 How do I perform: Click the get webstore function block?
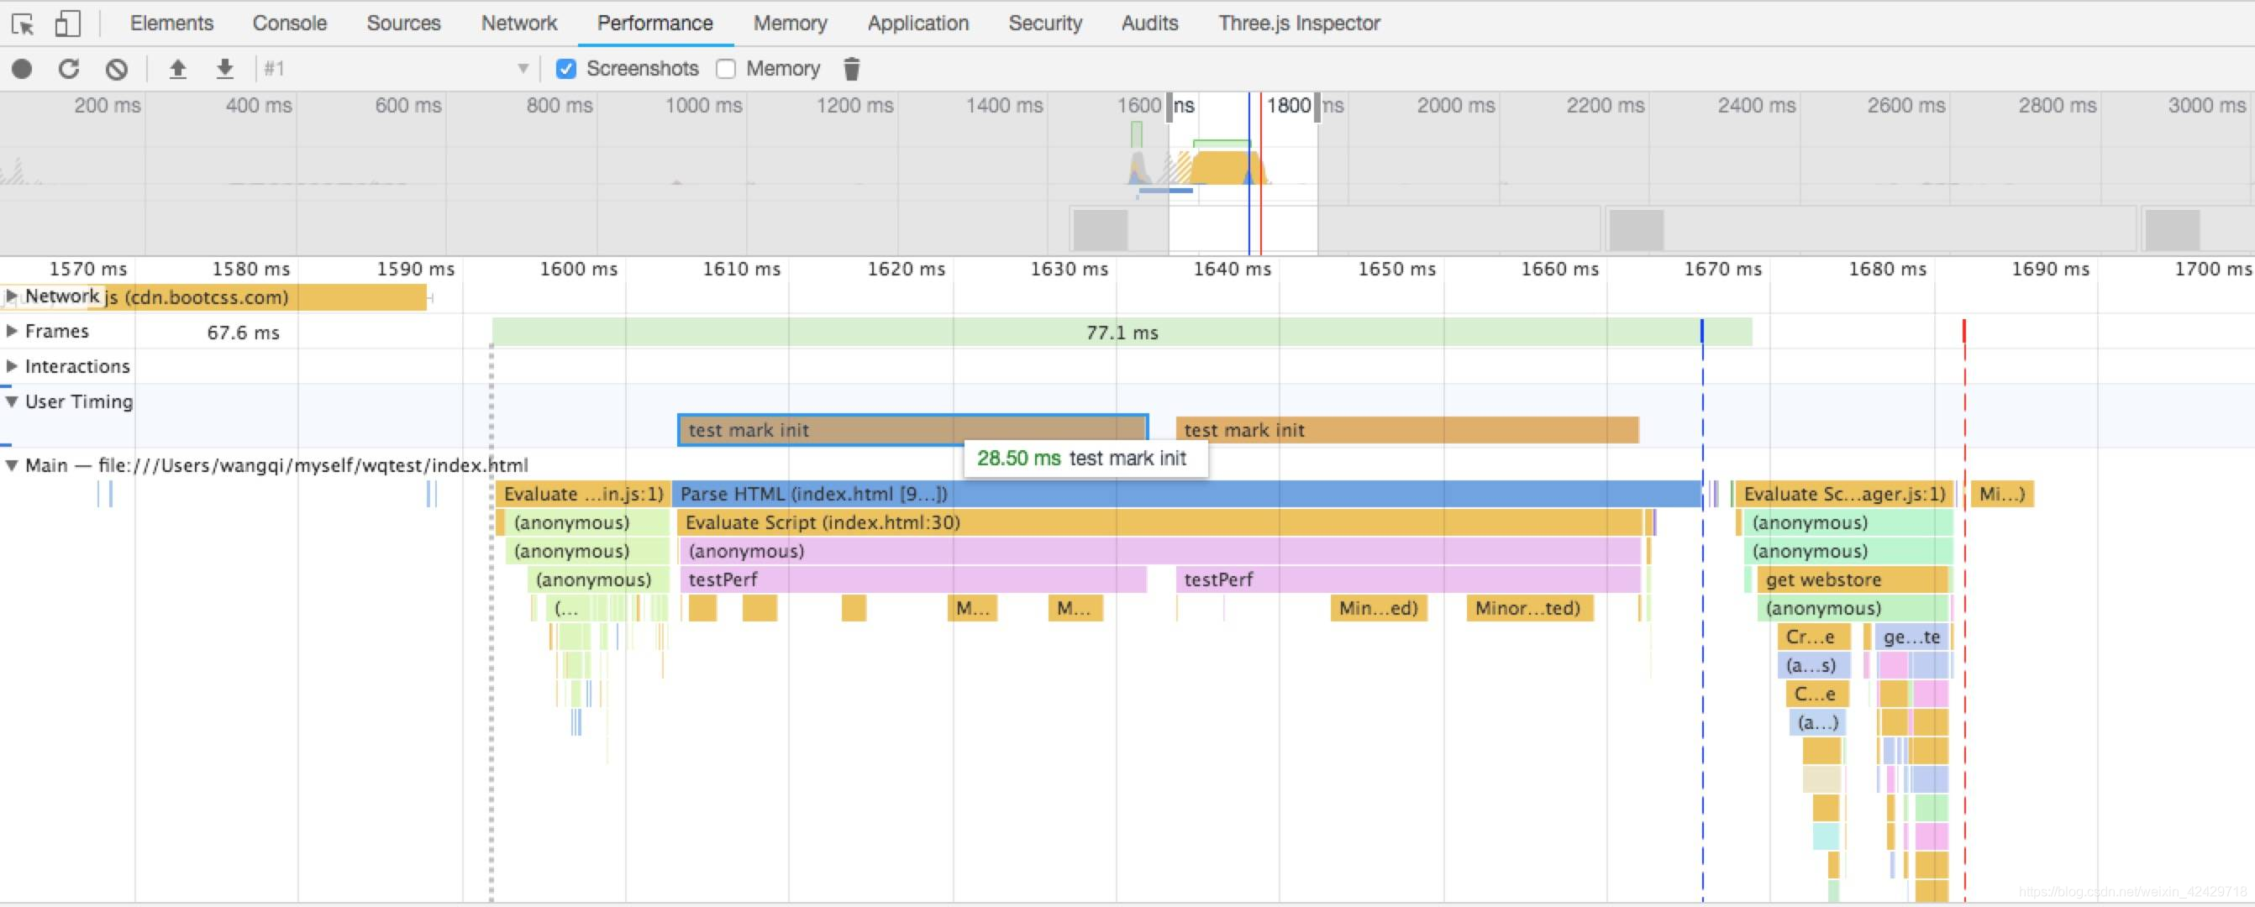coord(1853,579)
